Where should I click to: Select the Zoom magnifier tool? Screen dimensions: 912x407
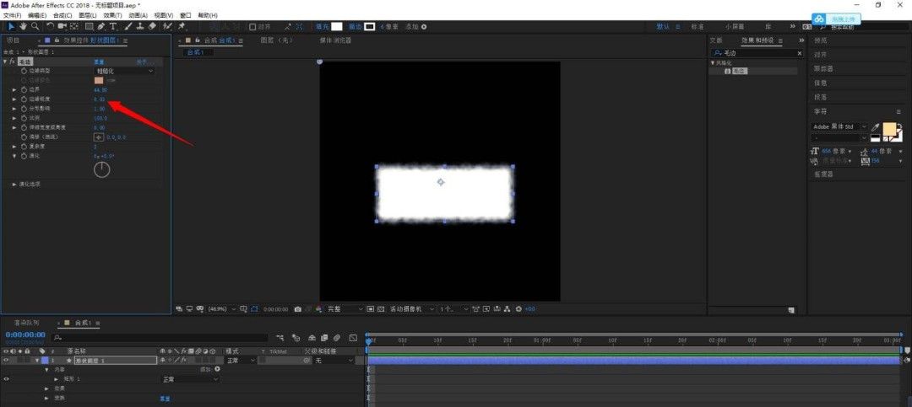tap(35, 26)
